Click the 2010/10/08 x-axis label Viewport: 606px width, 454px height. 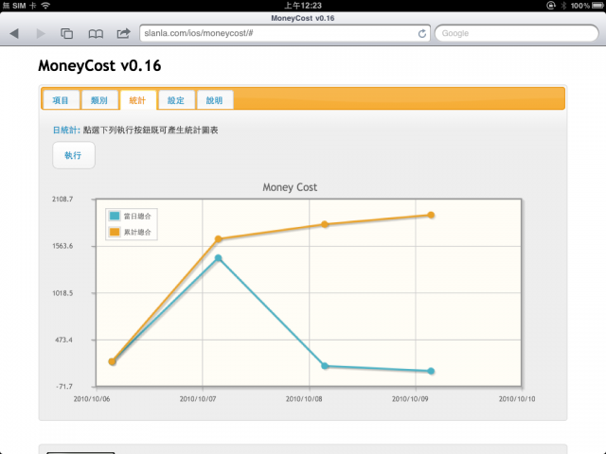[x=304, y=399]
